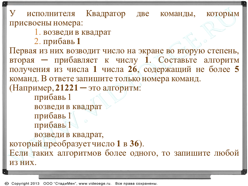Viewport: 248px width, 186px height.
Task: Click the line 'возведи в квадрат,' ending with a comma
Action: (69, 135)
